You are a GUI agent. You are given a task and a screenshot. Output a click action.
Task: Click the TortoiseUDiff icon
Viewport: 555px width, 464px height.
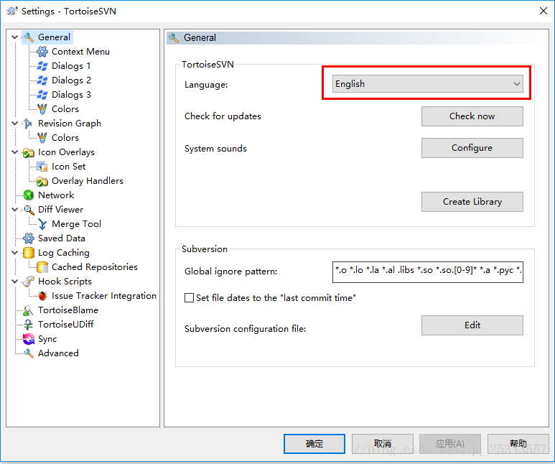coord(28,325)
